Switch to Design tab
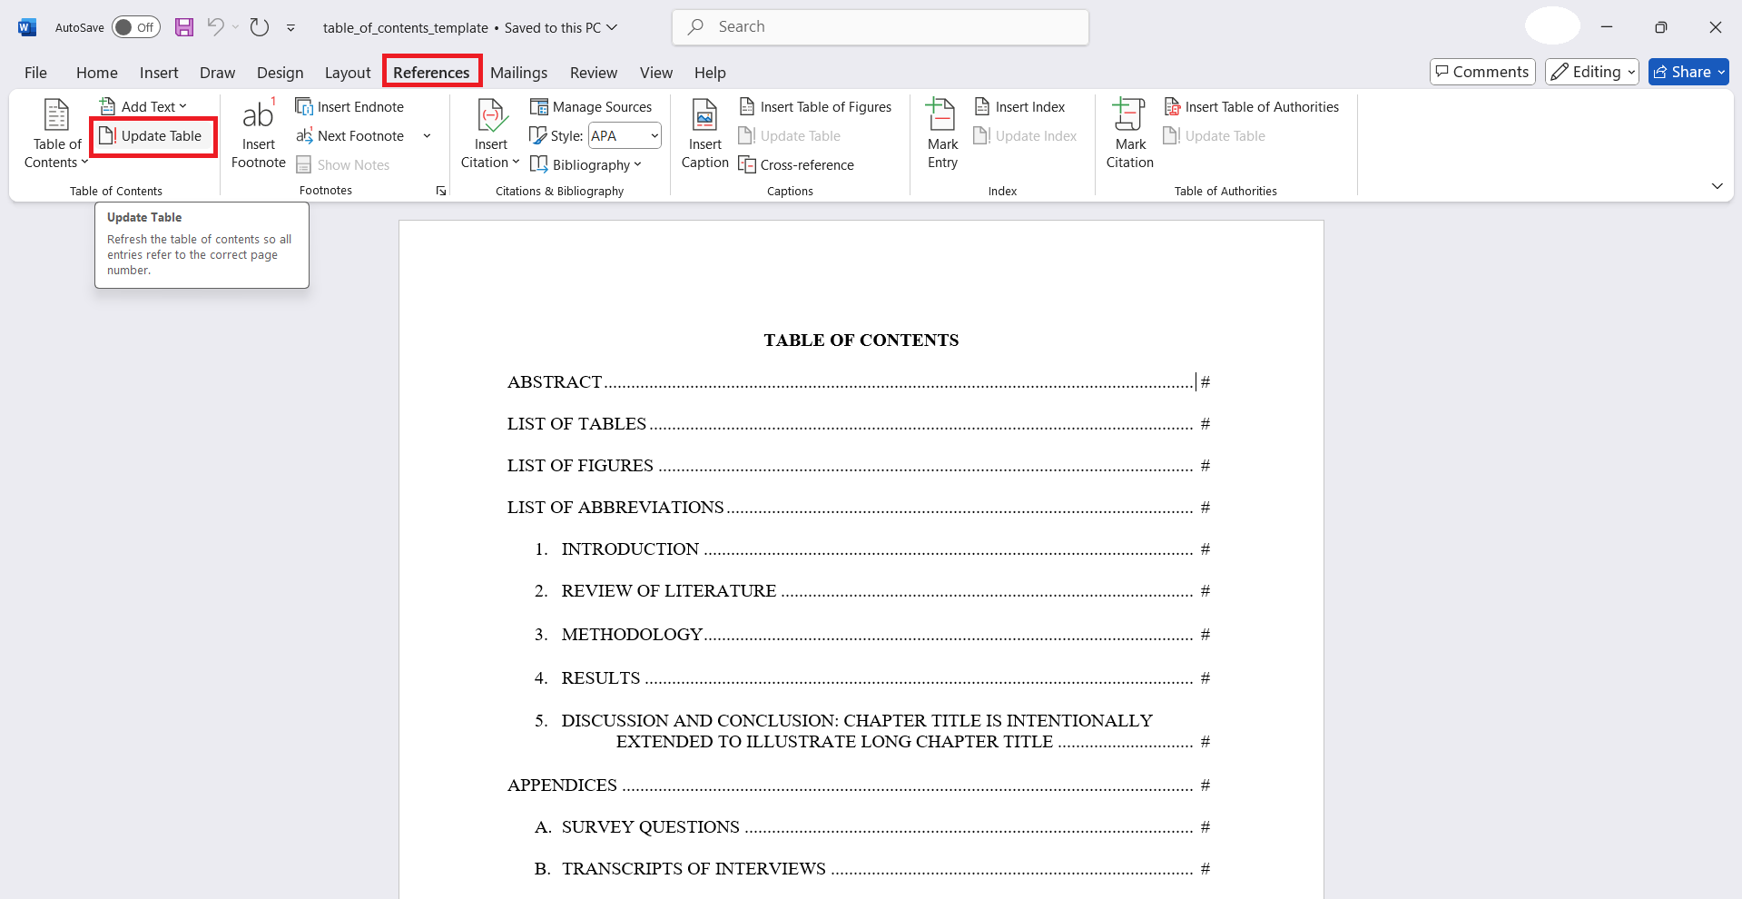Viewport: 1742px width, 899px height. click(280, 73)
